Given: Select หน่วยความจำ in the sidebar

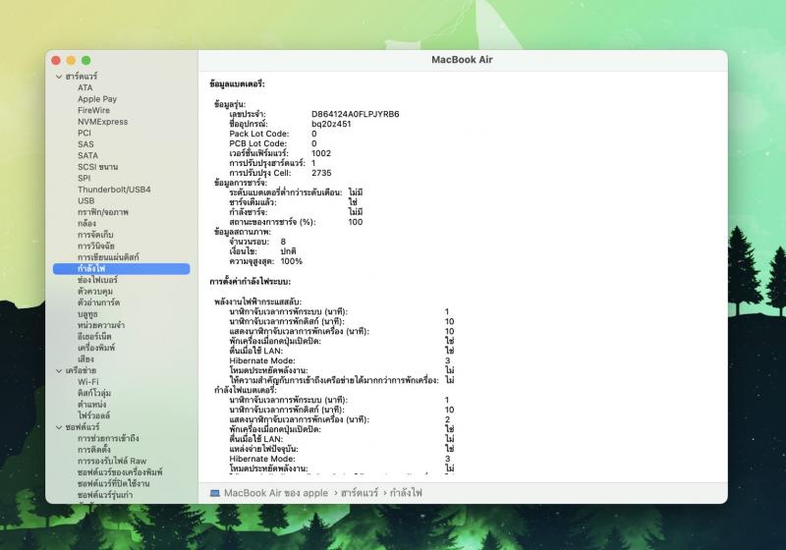Looking at the screenshot, I should pyautogui.click(x=101, y=326).
